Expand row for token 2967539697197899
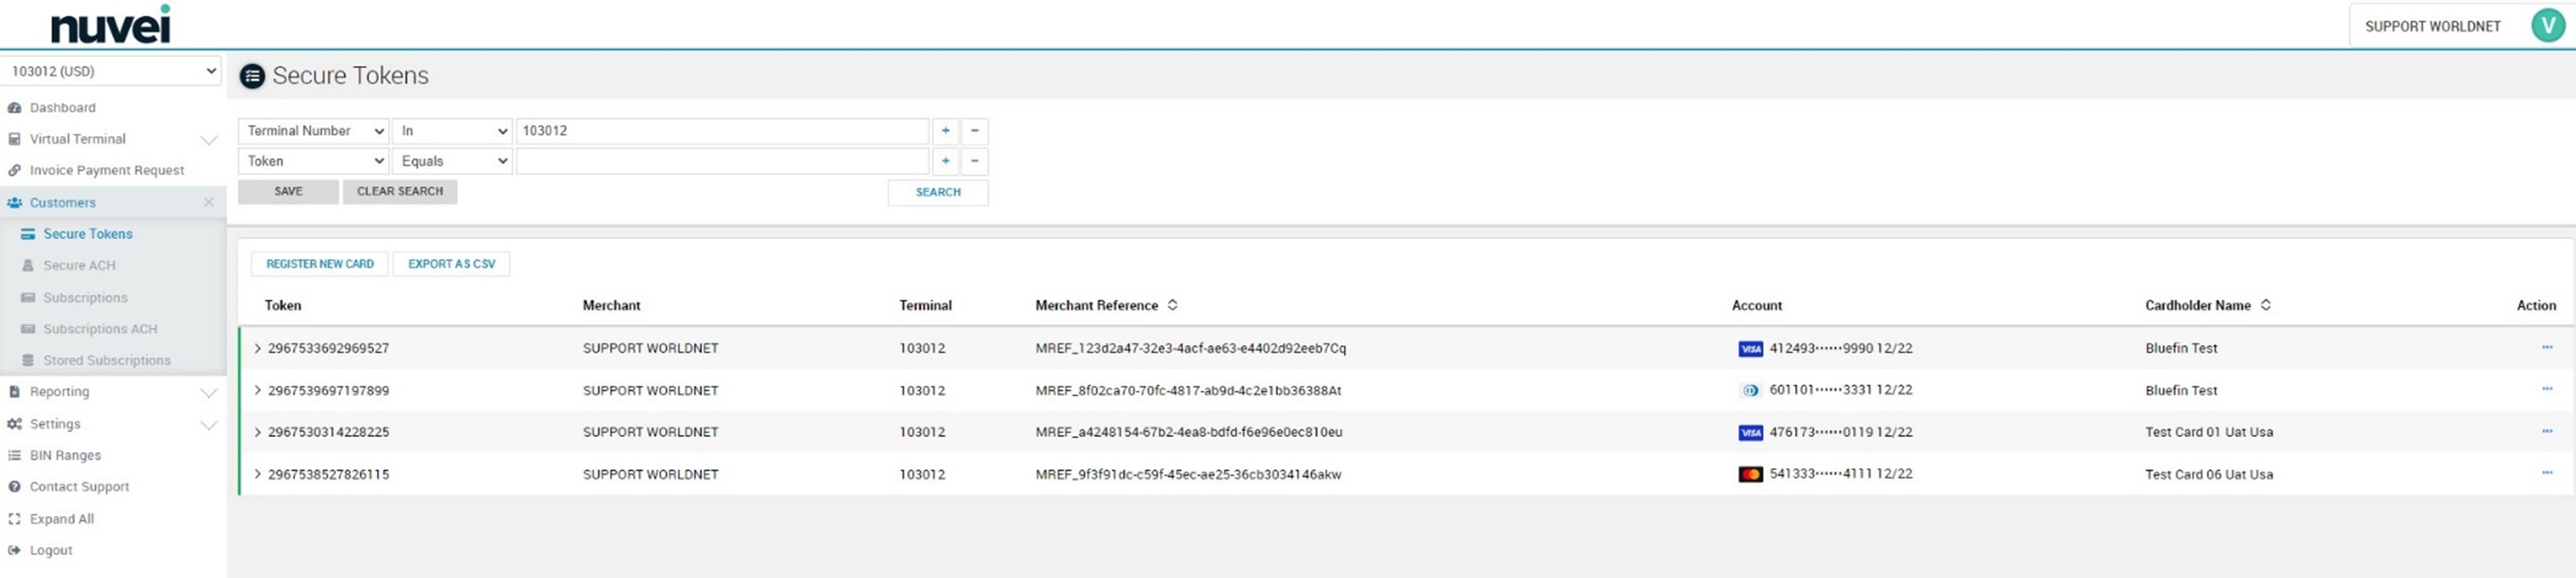 (257, 390)
